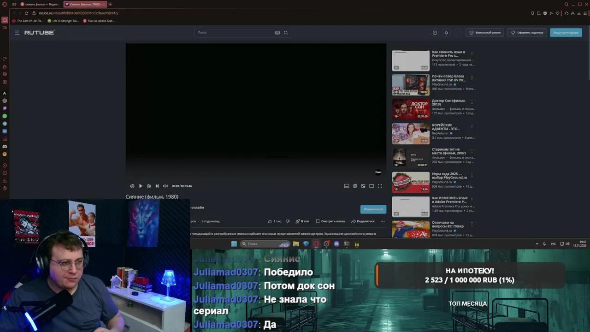Open the Rutube hamburger menu

click(x=17, y=32)
